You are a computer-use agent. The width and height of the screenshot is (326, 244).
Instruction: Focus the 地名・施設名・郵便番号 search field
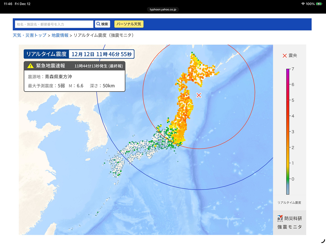point(54,24)
